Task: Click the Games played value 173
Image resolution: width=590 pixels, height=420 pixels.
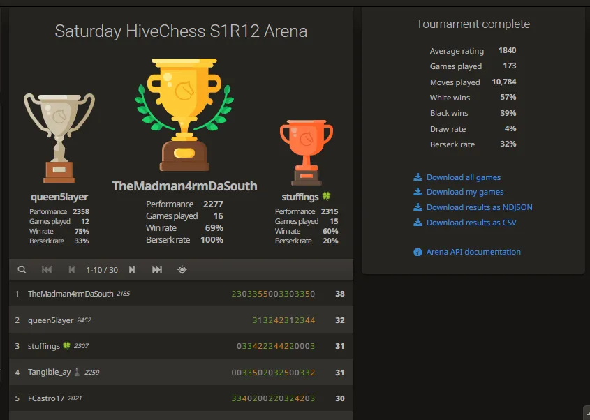Action: pos(510,66)
